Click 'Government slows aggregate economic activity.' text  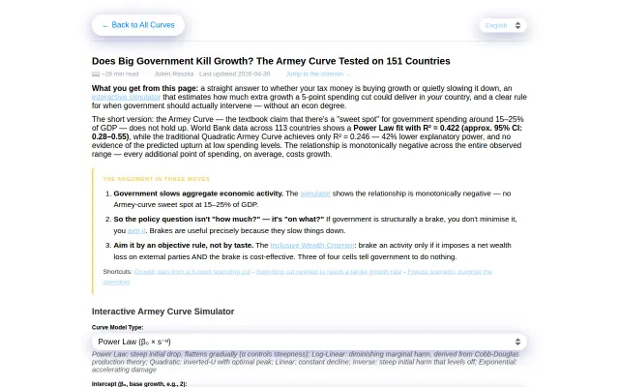point(198,193)
